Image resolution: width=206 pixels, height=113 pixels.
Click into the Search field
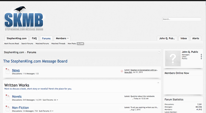(x=182, y=19)
